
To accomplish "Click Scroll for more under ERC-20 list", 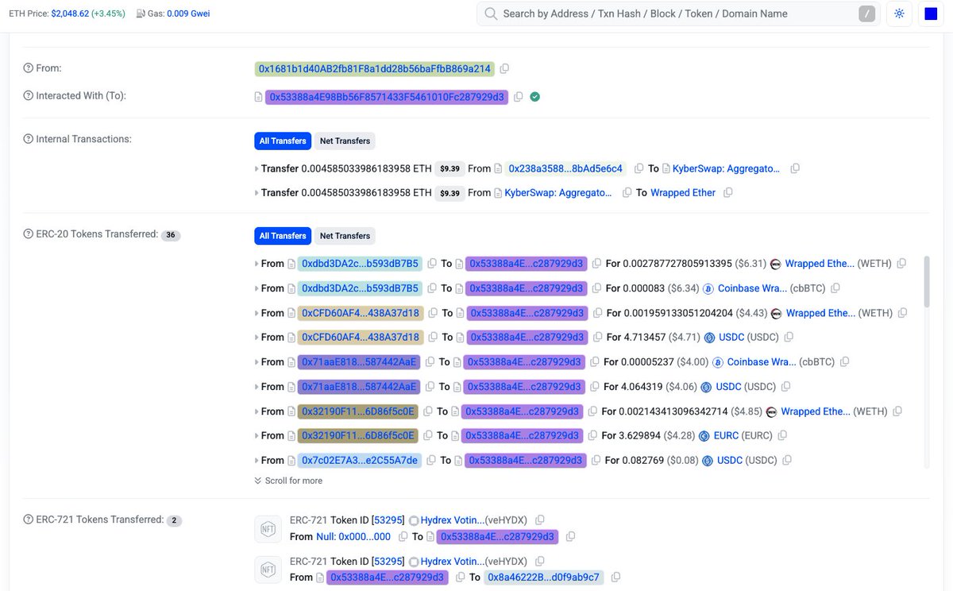I will 288,481.
